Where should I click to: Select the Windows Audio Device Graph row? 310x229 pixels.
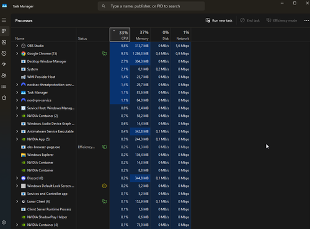pyautogui.click(x=101, y=124)
